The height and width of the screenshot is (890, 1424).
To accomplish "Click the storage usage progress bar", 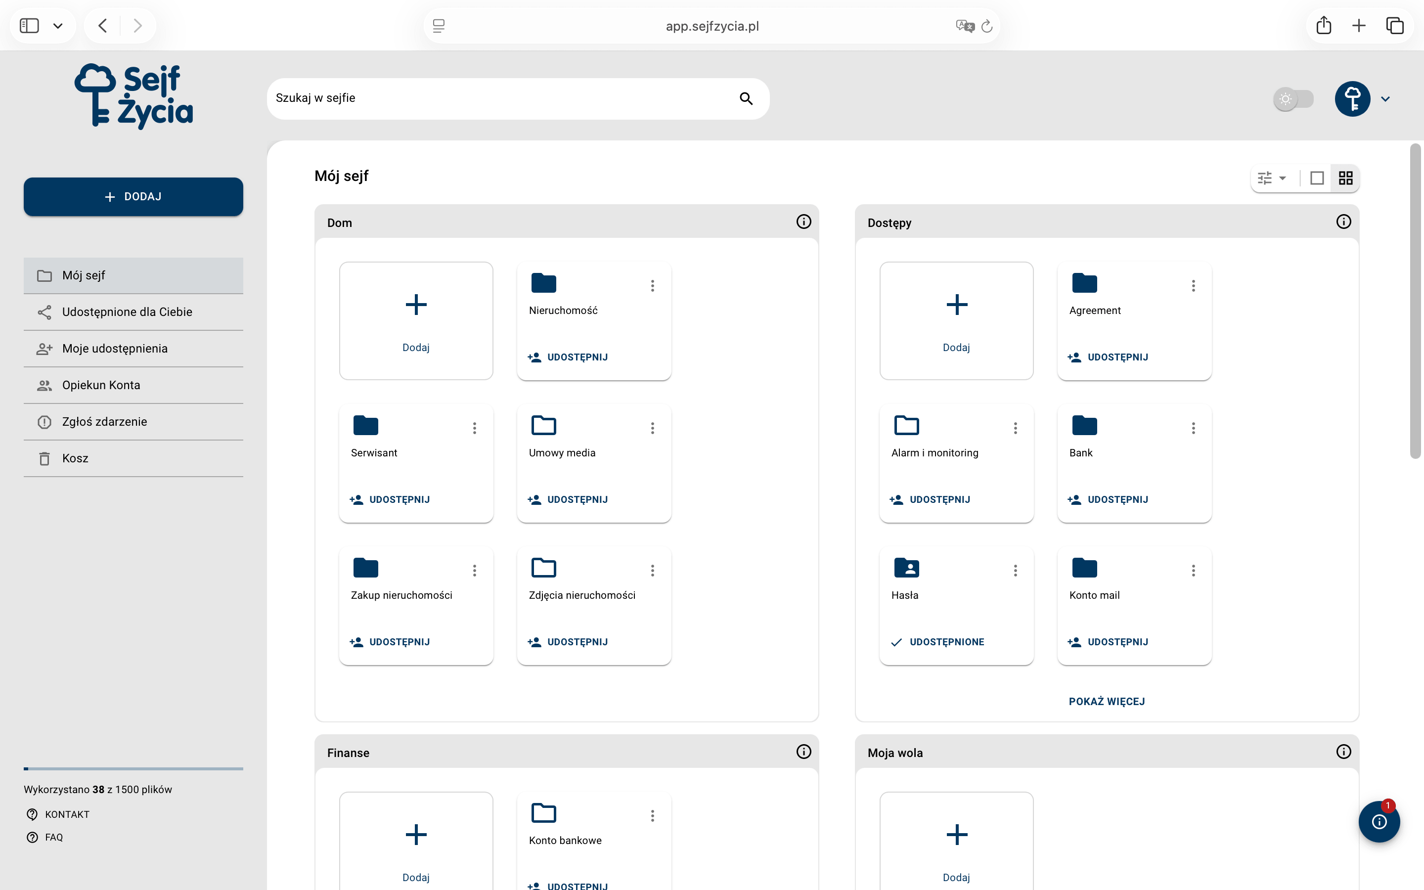I will [x=133, y=769].
